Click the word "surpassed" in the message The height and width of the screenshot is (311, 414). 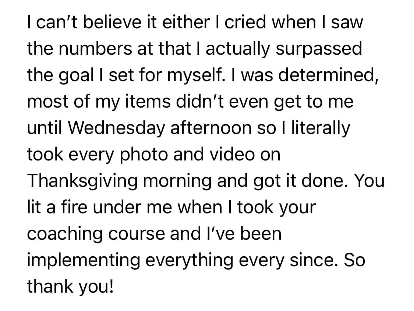click(319, 48)
